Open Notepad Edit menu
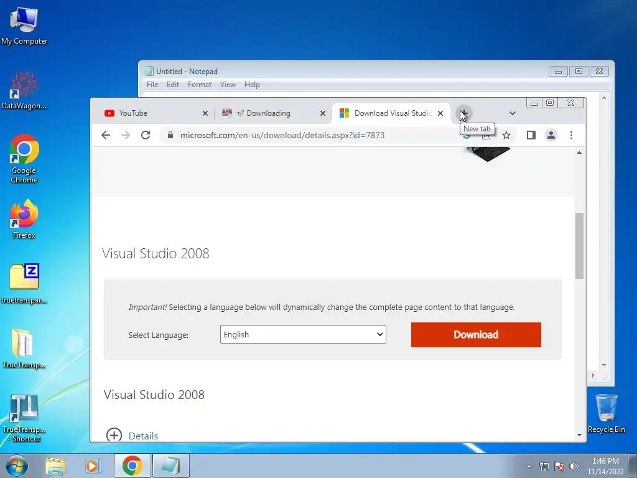 173,85
